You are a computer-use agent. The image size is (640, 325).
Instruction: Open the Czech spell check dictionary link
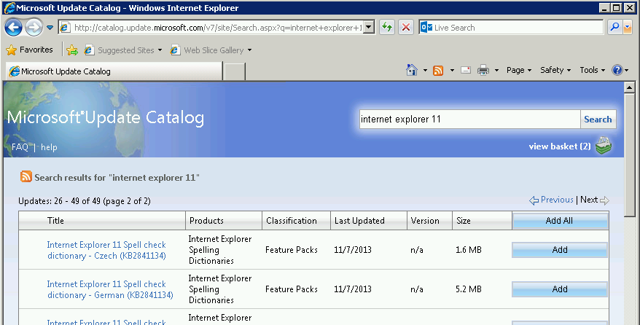tap(106, 250)
